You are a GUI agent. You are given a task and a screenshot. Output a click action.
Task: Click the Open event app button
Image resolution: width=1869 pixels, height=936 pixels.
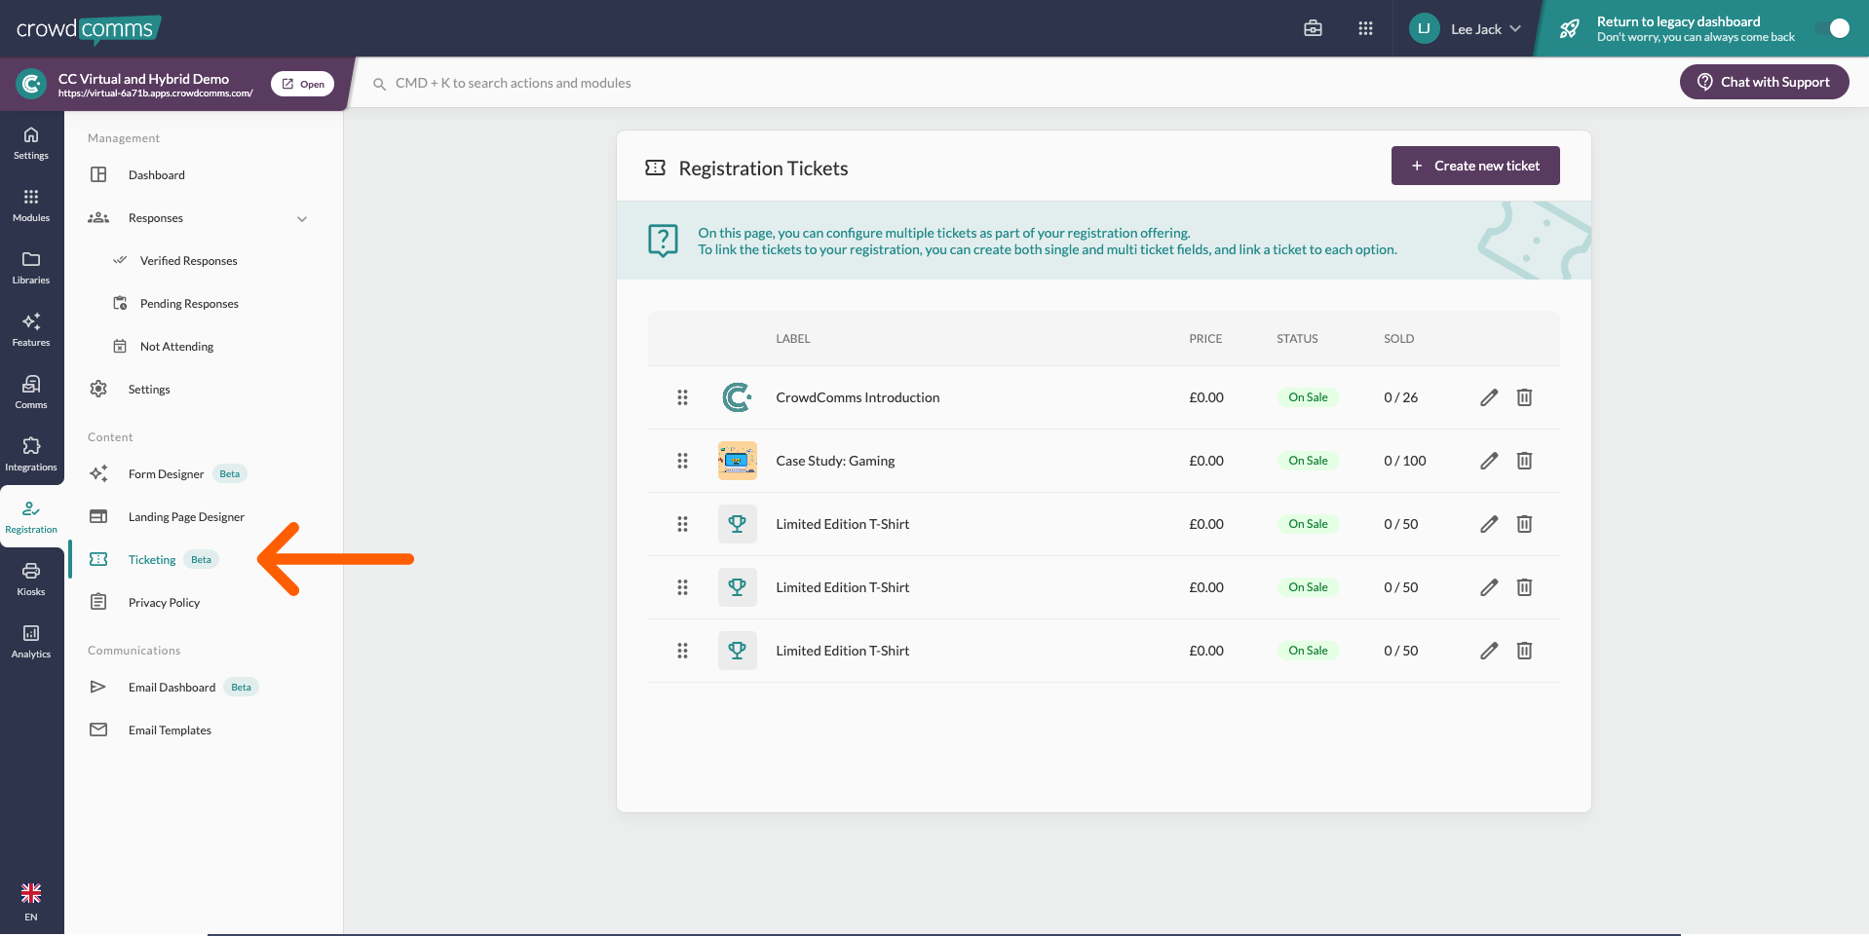click(302, 84)
